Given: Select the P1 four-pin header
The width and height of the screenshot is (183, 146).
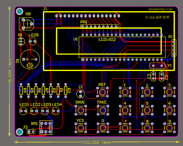Looking at the screenshot, I should 174,48.
